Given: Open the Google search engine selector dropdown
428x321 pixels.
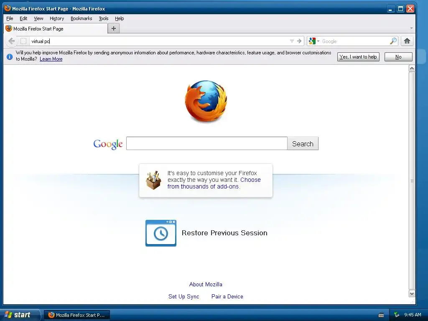Looking at the screenshot, I should pos(314,41).
